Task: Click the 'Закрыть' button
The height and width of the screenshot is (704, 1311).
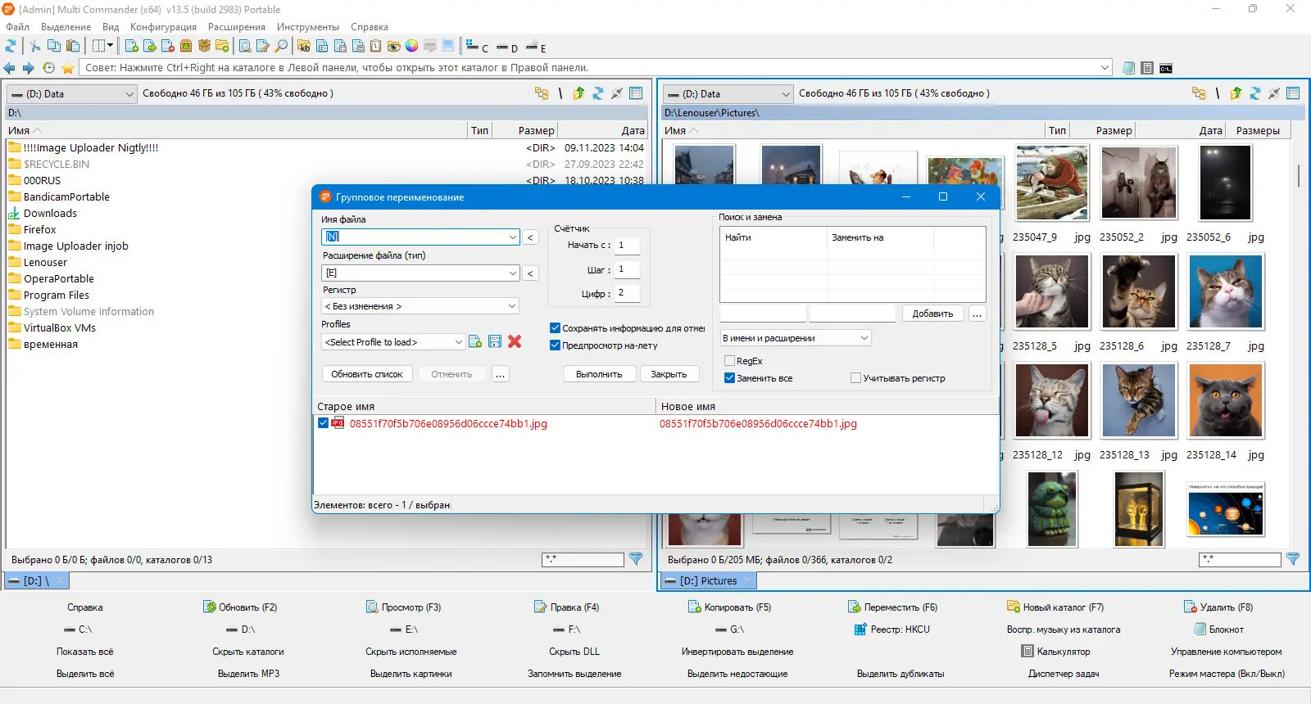Action: click(669, 374)
